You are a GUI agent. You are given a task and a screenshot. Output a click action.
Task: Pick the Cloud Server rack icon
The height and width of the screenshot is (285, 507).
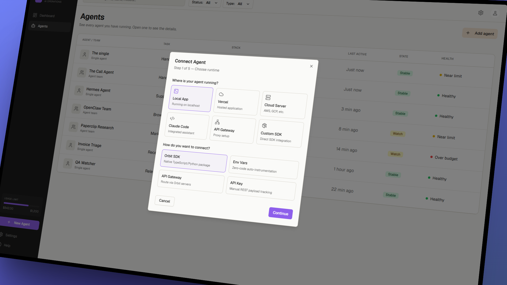point(268,97)
